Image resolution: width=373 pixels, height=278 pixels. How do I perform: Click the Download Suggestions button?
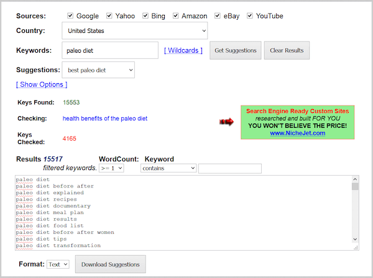pyautogui.click(x=110, y=264)
